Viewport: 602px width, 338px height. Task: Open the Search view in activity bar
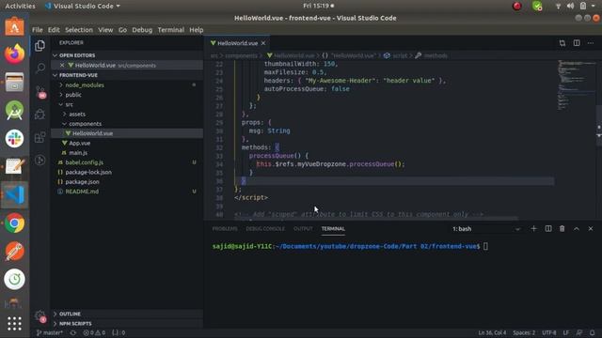40,69
